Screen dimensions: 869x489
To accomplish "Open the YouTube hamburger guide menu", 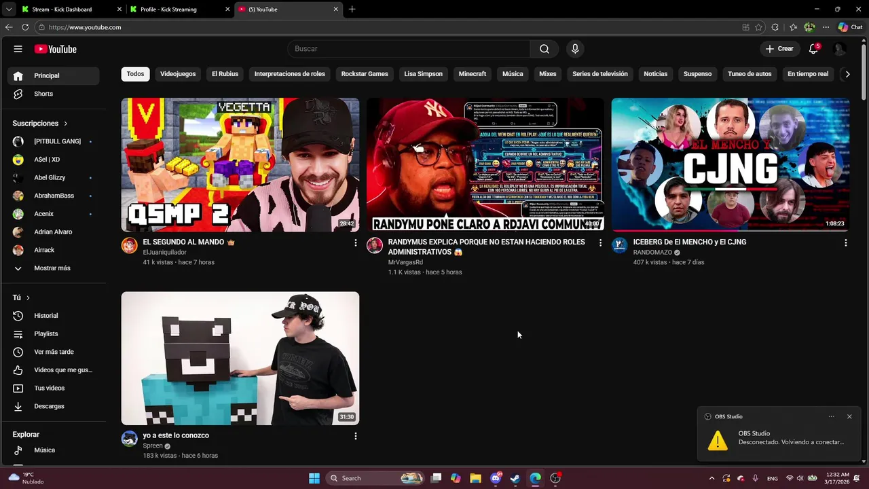I will coord(18,49).
